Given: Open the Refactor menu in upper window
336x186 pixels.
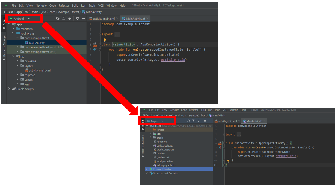Looking at the screenshot, I should [x=64, y=5].
